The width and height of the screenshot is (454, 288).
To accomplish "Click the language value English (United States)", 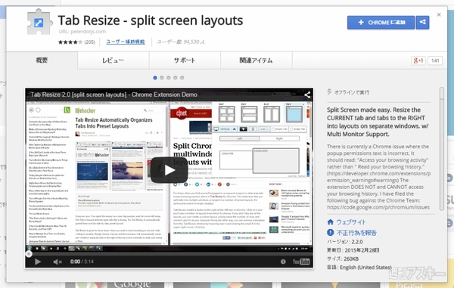I will (365, 268).
